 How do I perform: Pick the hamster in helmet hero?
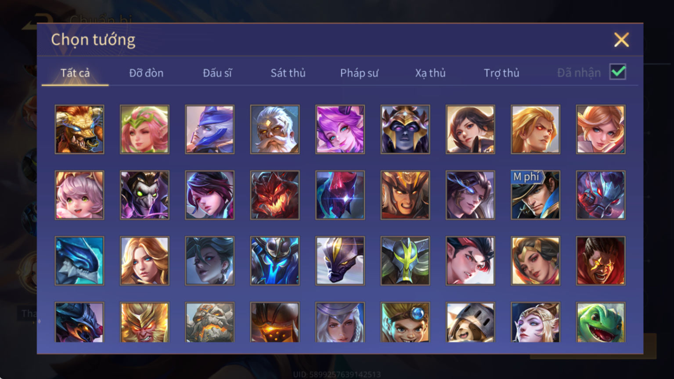point(470,322)
